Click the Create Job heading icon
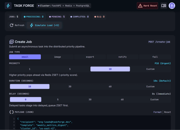The height and width of the screenshot is (130, 180). (x=12, y=42)
